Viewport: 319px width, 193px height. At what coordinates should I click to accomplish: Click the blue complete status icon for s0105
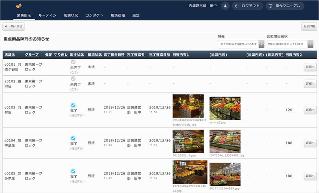tap(73, 171)
